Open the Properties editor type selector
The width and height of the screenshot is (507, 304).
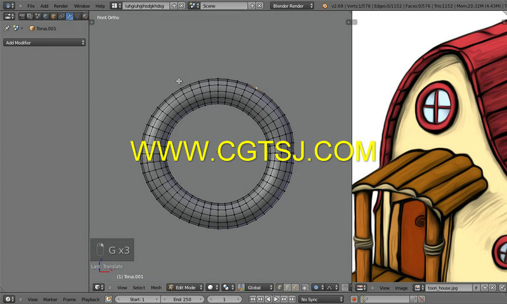9,16
